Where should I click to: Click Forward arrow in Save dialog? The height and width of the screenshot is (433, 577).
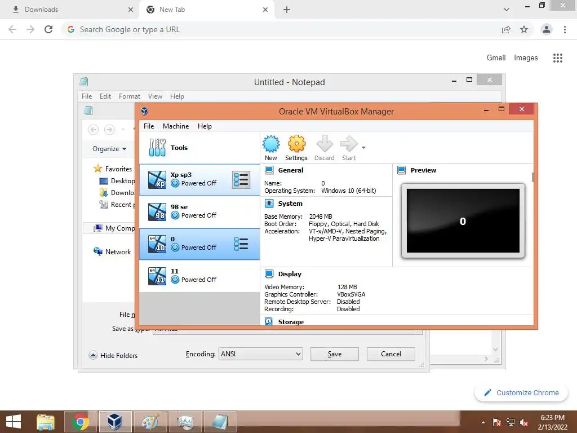109,130
